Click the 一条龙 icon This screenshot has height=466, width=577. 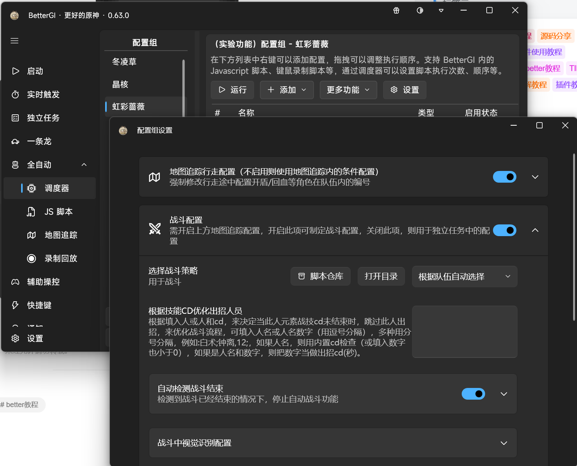15,141
